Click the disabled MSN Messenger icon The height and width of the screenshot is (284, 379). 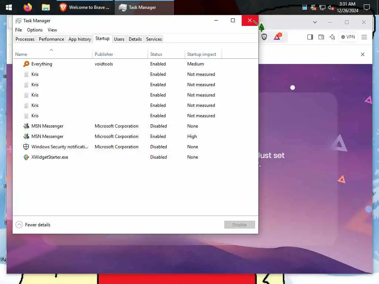point(26,126)
